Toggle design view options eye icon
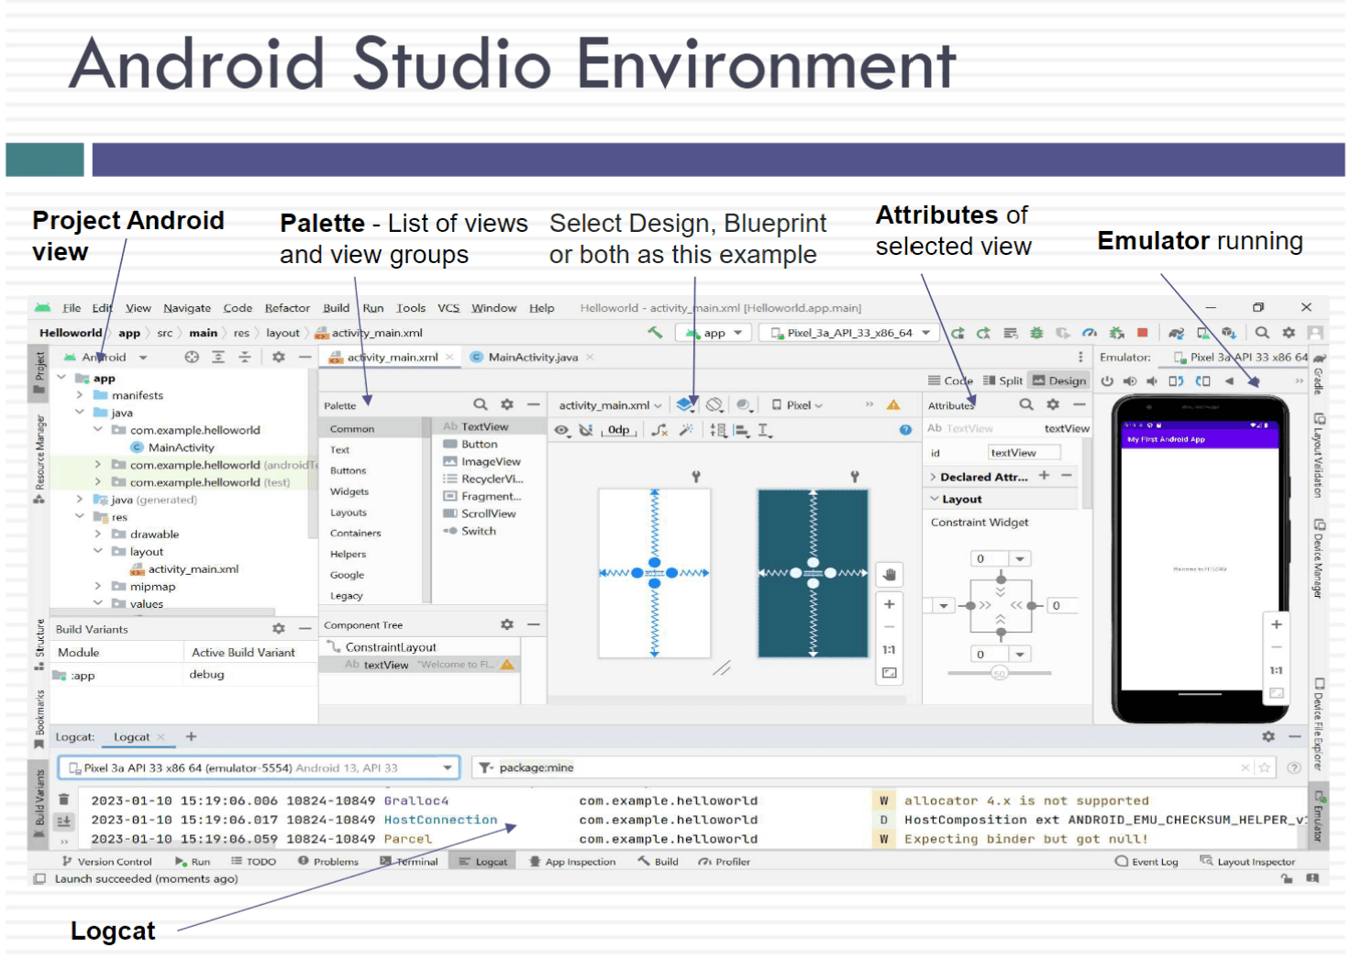Viewport: 1362px width, 970px height. click(562, 430)
